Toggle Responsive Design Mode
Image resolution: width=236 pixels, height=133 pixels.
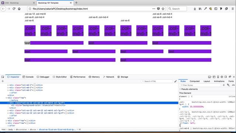(218, 77)
